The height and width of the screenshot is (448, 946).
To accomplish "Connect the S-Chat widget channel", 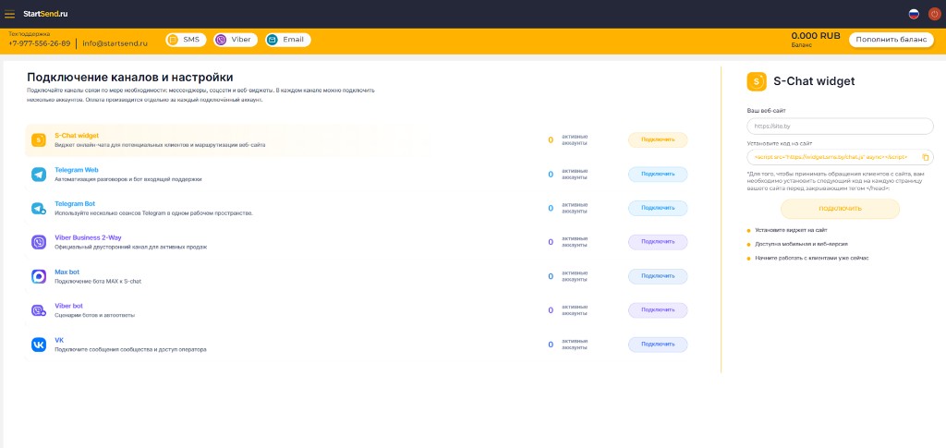I will tap(658, 139).
